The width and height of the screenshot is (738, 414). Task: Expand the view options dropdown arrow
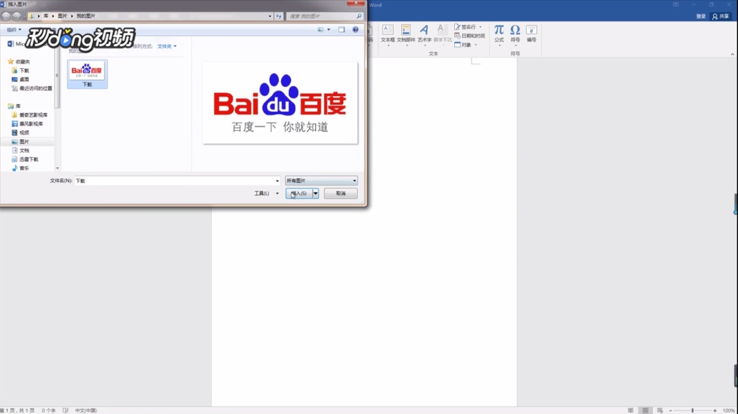(x=329, y=30)
